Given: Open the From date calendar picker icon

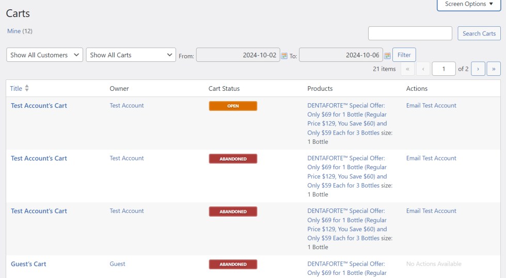Looking at the screenshot, I should [x=284, y=56].
